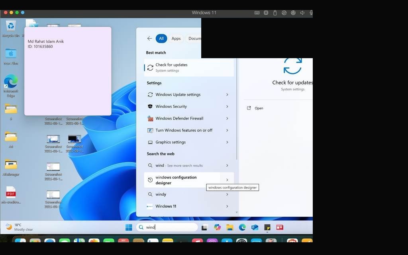Click the sync icon beside Windows Update settings

click(x=150, y=95)
